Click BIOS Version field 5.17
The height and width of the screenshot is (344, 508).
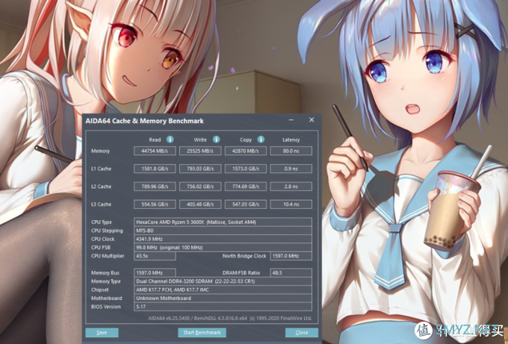[x=223, y=307]
